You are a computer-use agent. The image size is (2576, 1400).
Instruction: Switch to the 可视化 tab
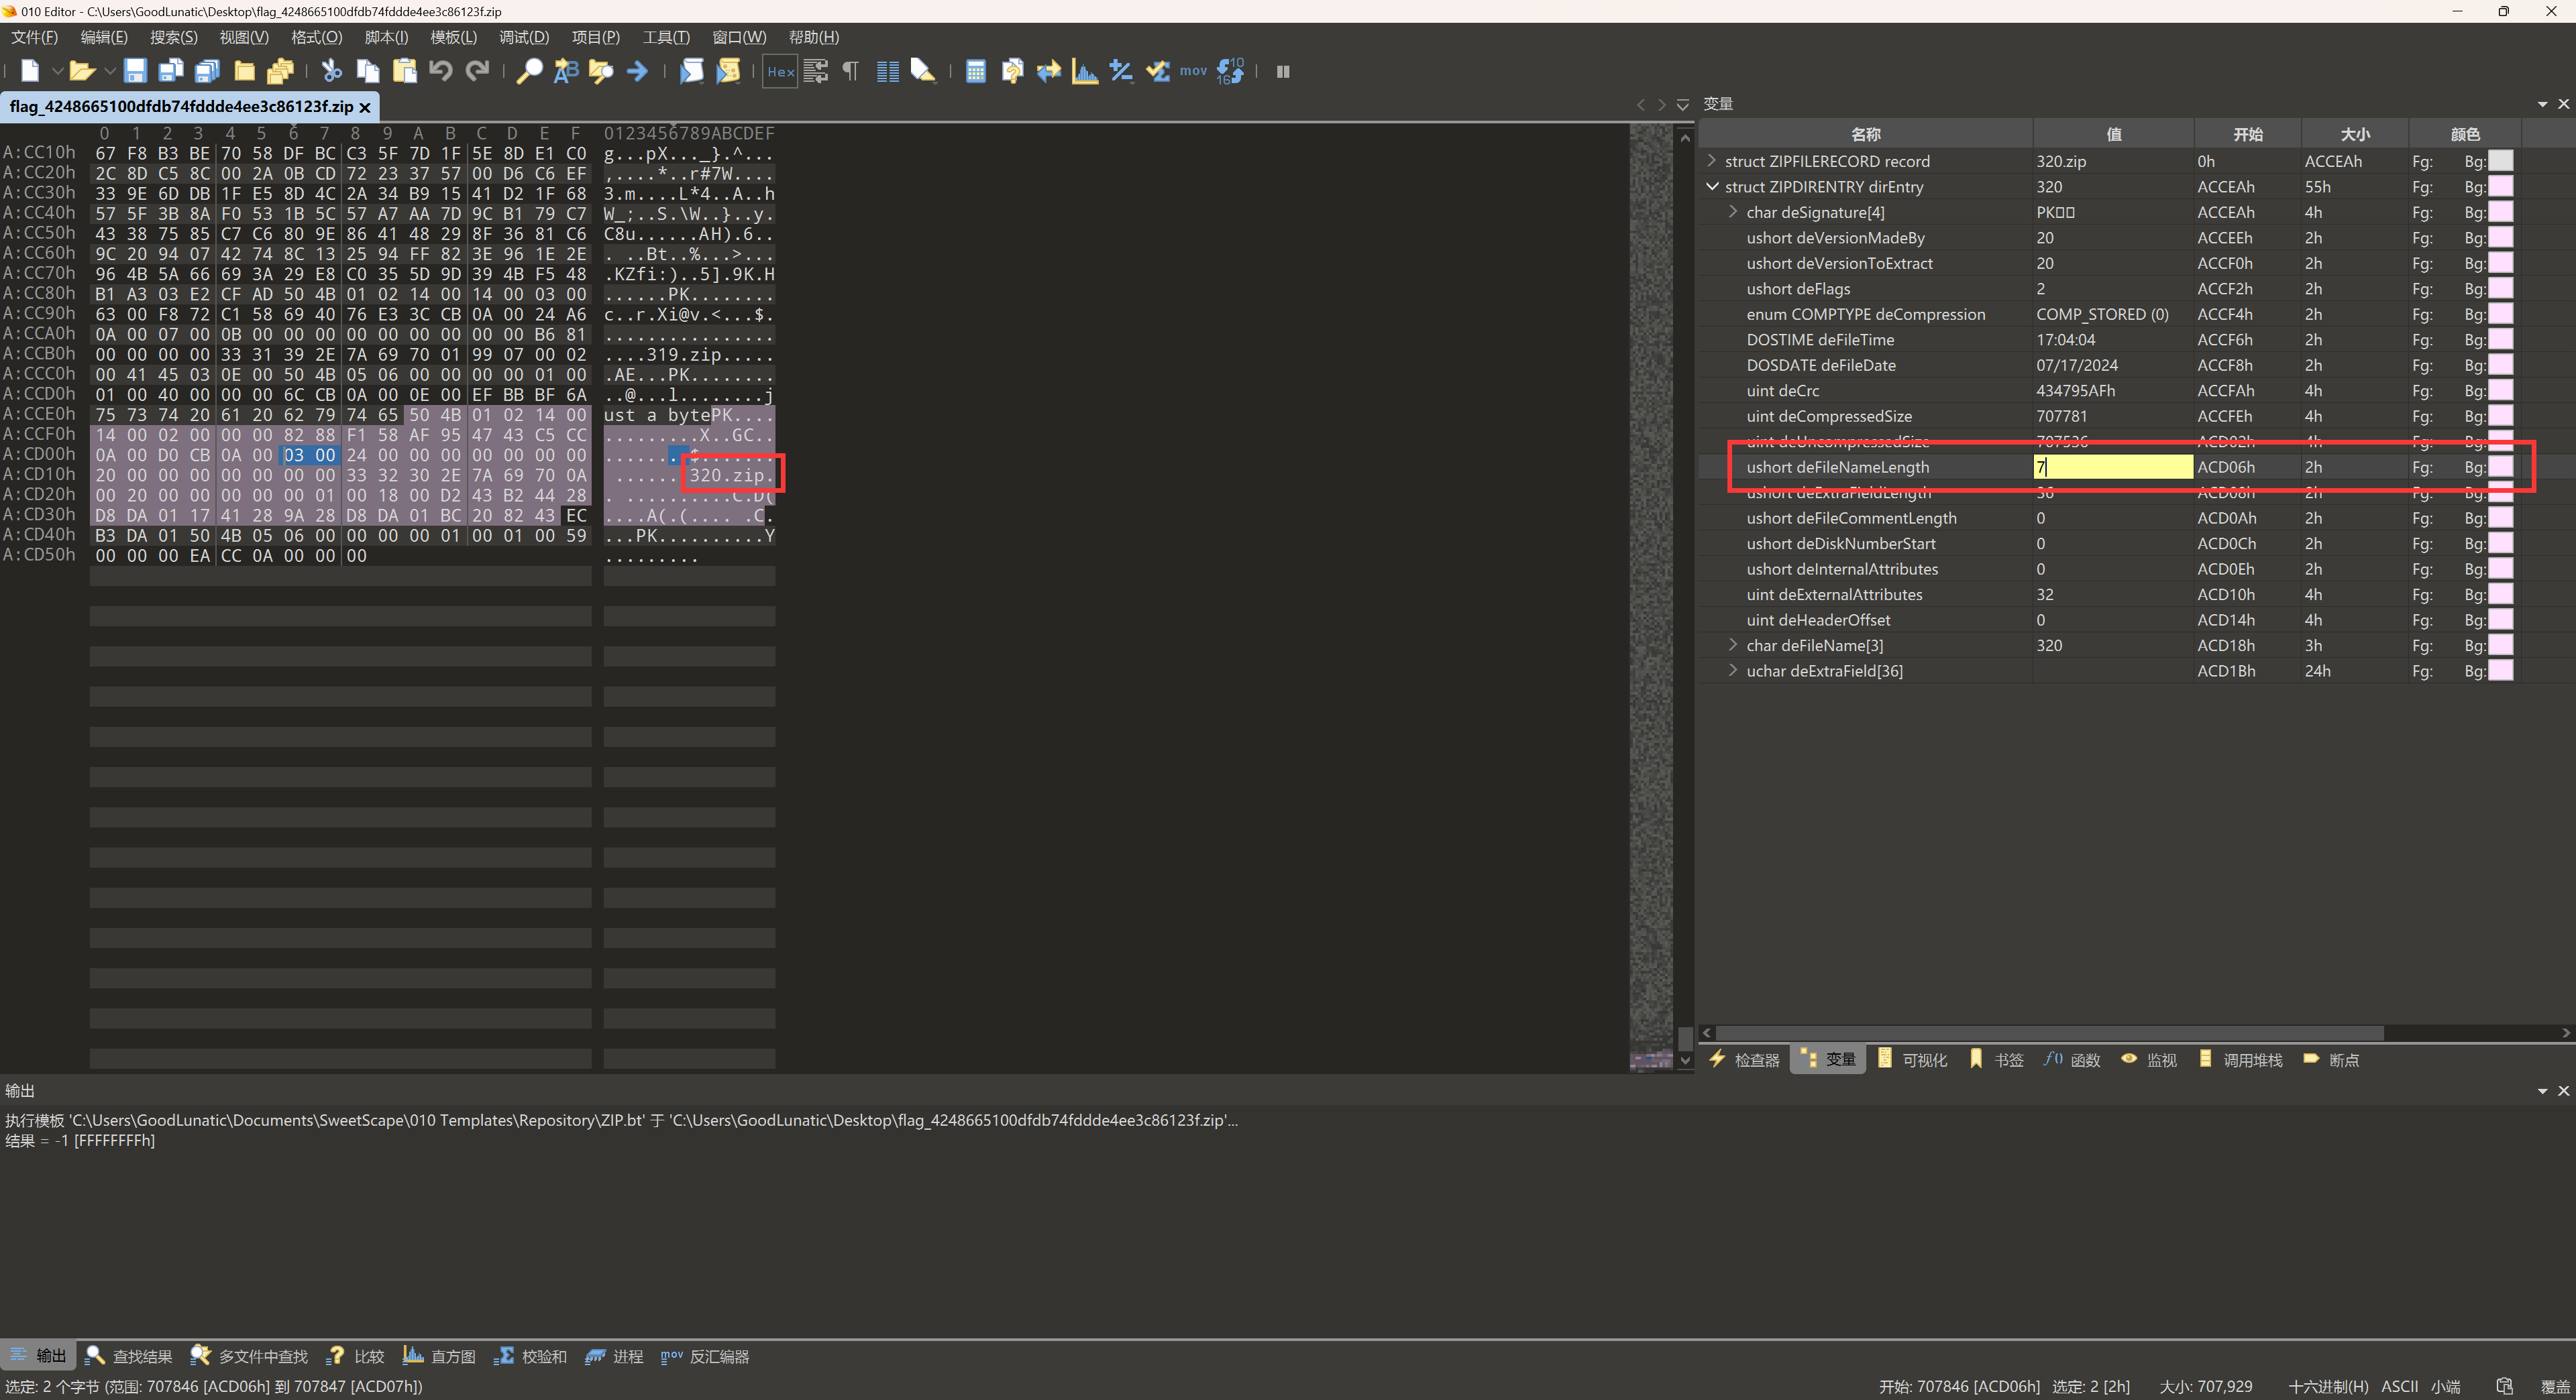click(1912, 1059)
